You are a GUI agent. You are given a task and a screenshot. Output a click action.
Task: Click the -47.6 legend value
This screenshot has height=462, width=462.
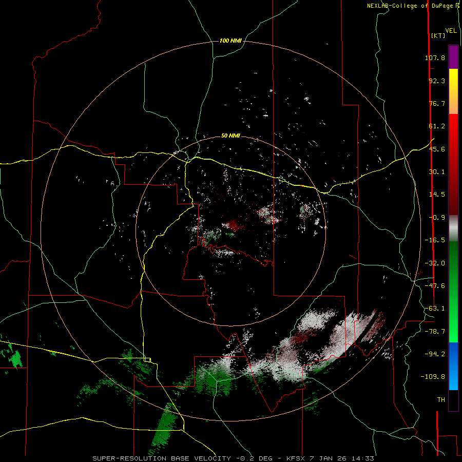click(435, 286)
